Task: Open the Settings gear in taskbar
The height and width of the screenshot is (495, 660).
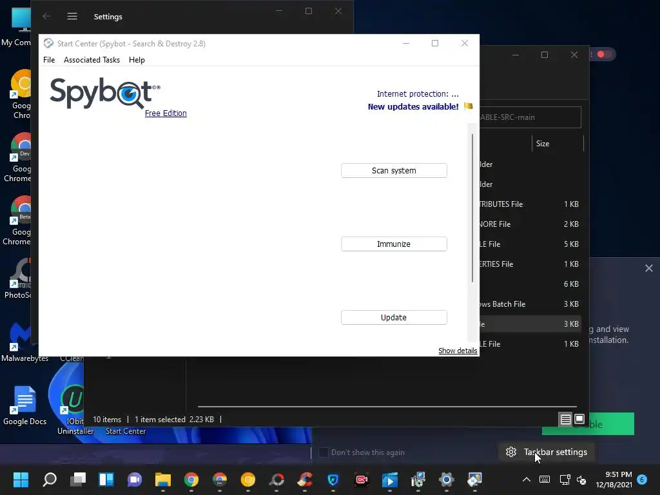Action: [446, 480]
